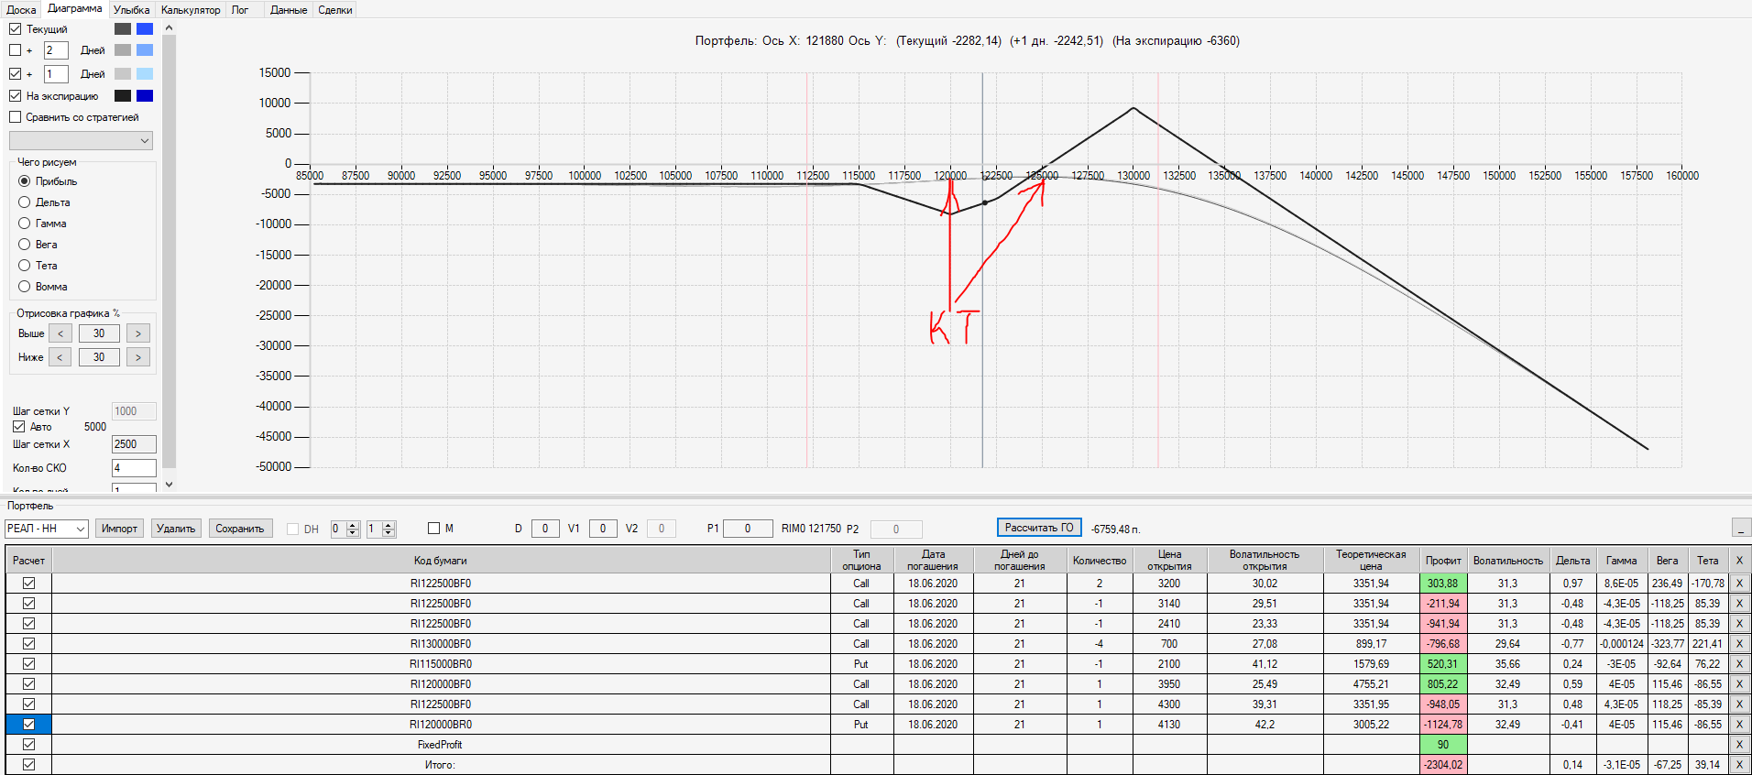Increase Ниже chart range with right arrow
Screen dimensions: 1752x775
pyautogui.click(x=138, y=357)
